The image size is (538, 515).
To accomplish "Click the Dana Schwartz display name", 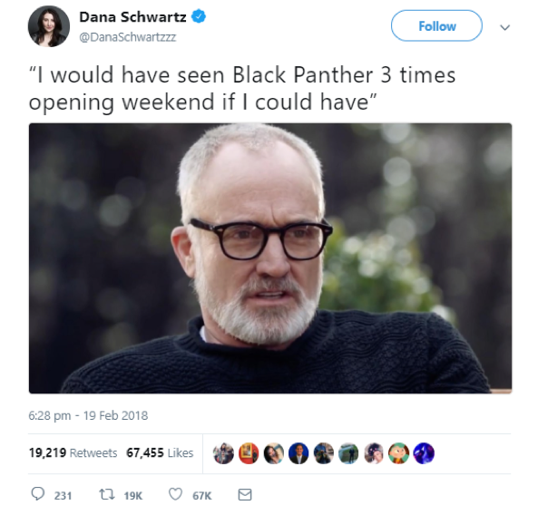I will [x=132, y=17].
